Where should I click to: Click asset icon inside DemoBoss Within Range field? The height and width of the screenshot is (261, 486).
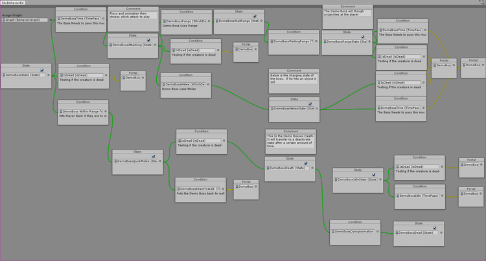pos(61,111)
